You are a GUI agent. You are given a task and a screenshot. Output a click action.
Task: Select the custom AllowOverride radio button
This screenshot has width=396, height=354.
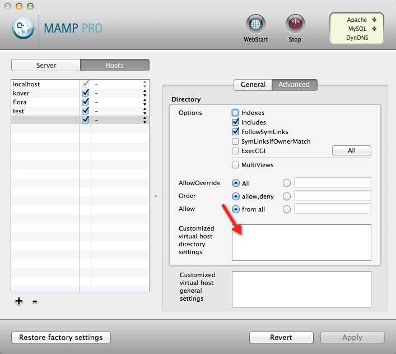[287, 183]
